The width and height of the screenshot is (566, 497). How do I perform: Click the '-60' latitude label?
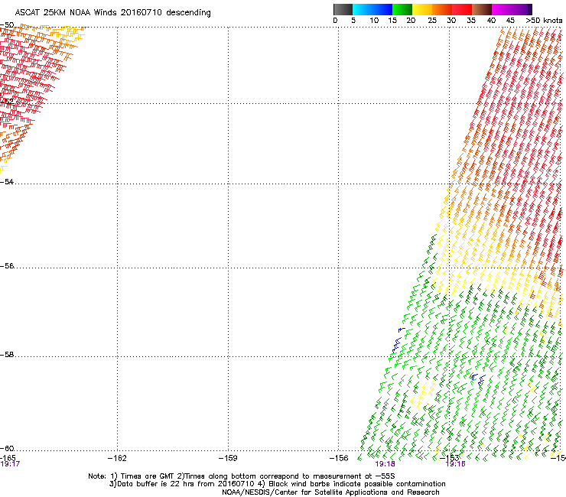click(x=7, y=449)
